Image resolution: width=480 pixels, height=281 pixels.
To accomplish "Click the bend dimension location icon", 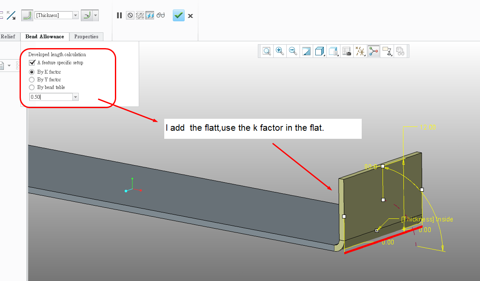I will (87, 15).
